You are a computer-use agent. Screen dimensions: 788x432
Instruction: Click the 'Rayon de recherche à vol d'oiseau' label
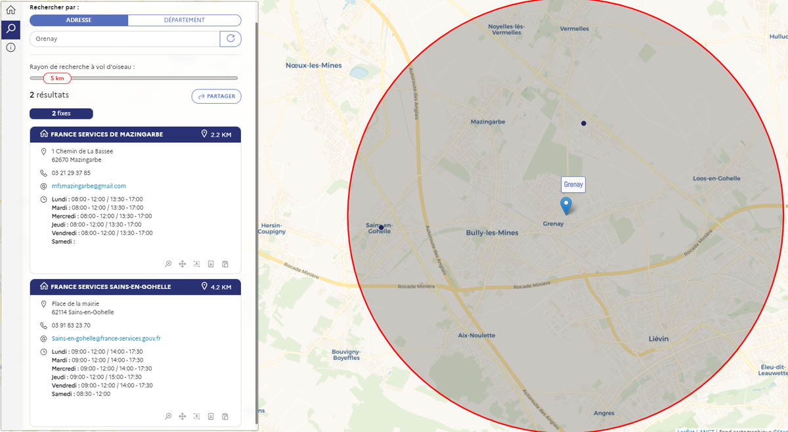82,66
